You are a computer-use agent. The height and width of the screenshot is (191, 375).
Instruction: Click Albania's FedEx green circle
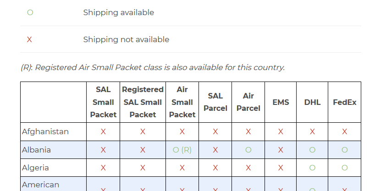344,150
